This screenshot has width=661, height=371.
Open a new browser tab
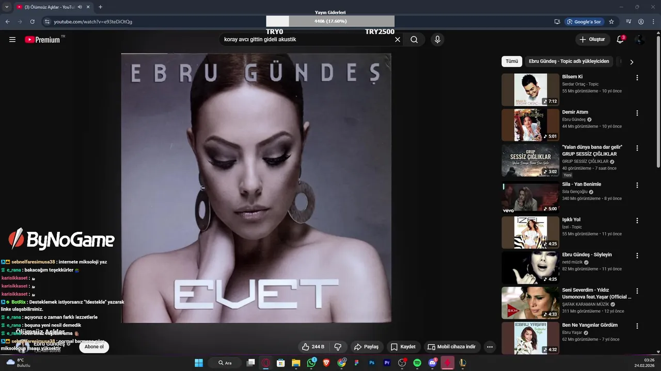(100, 7)
